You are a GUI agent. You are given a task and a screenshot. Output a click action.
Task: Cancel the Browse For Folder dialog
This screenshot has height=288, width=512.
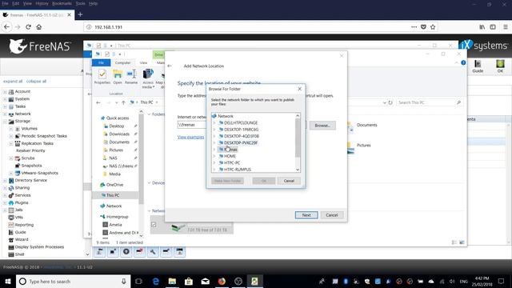pyautogui.click(x=289, y=181)
